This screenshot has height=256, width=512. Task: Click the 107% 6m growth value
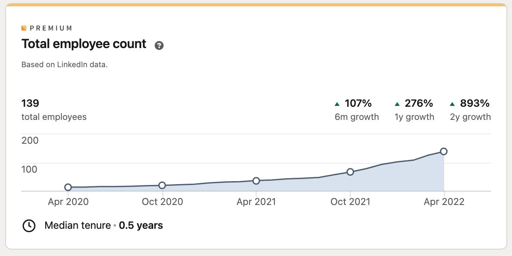358,103
